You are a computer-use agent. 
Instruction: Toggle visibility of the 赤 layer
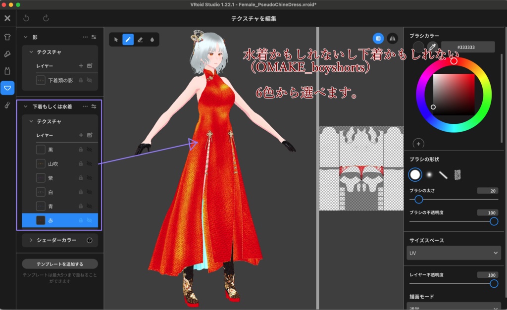(x=90, y=220)
